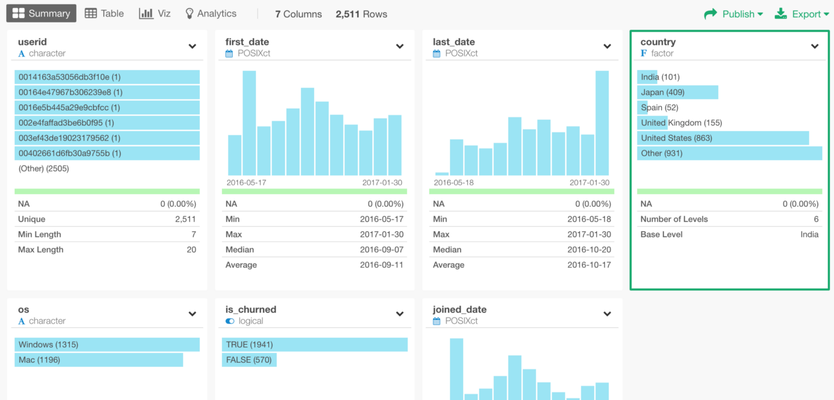Viewport: 834px width, 400px height.
Task: Click the factor type icon under country
Action: coord(644,53)
